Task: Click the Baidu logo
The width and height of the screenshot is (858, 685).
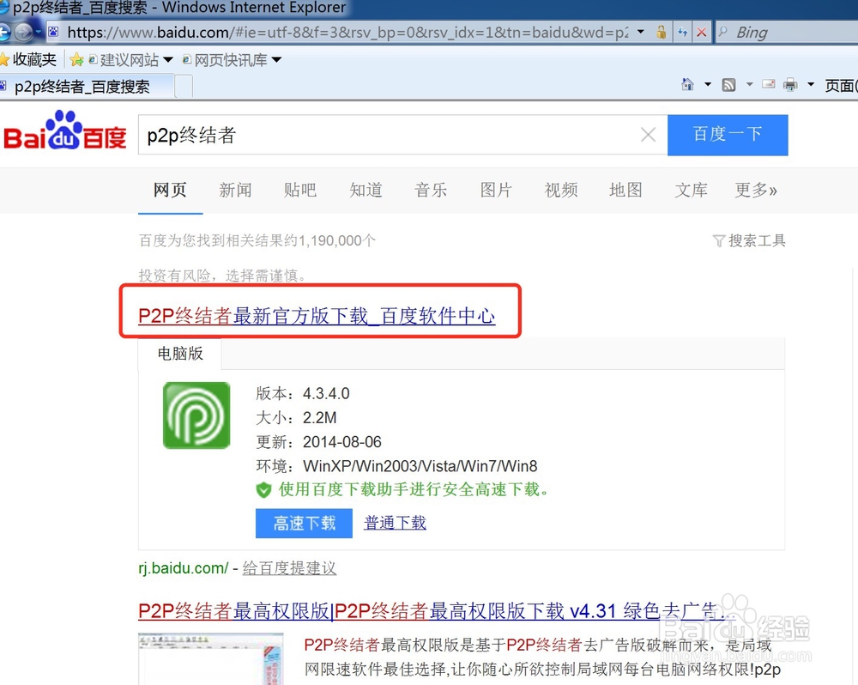Action: [64, 130]
